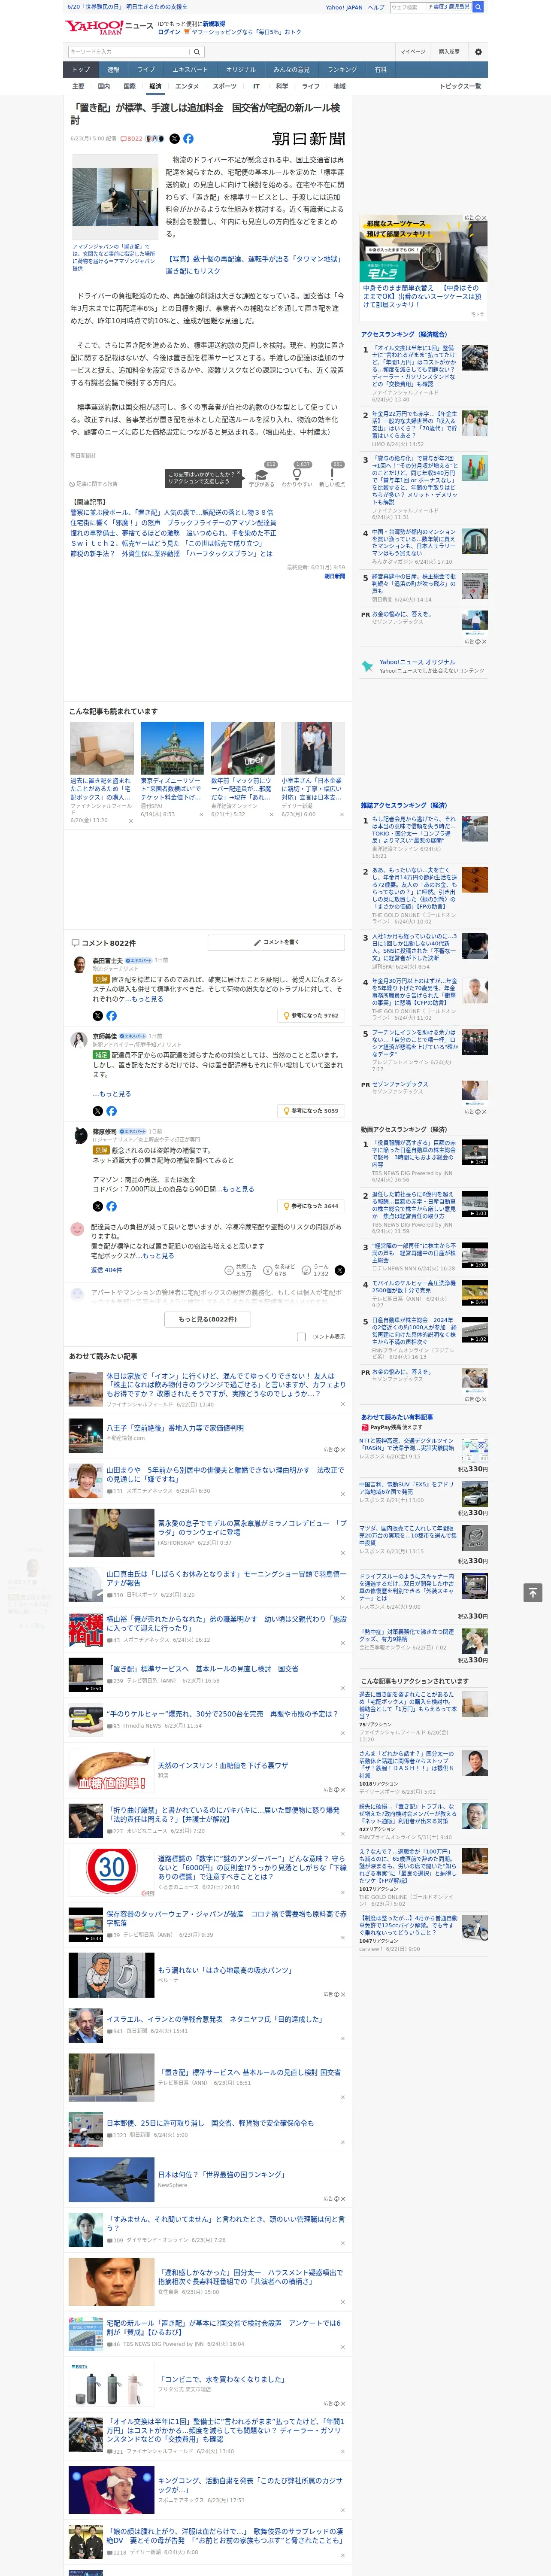Viewport: 551px width, 2576px height.
Task: Click the web search button in header
Action: click(478, 7)
